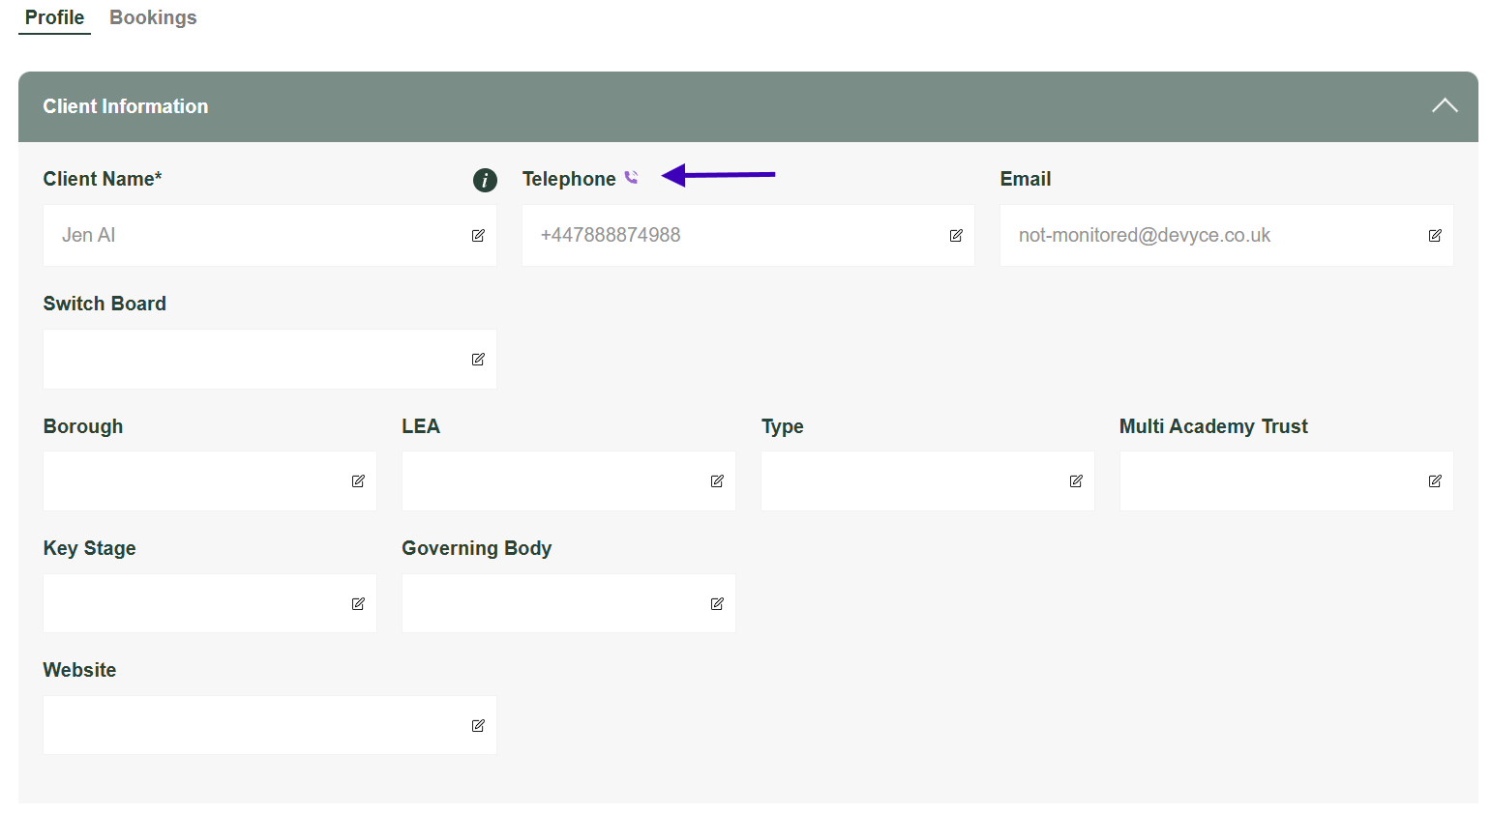Click the Telephone field with +447888874988
The height and width of the screenshot is (814, 1492).
tap(748, 235)
